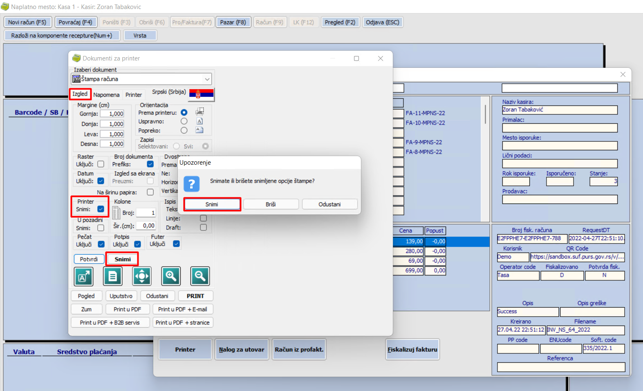The image size is (643, 391).
Task: Open the Štampa računa document dropdown
Action: (141, 79)
